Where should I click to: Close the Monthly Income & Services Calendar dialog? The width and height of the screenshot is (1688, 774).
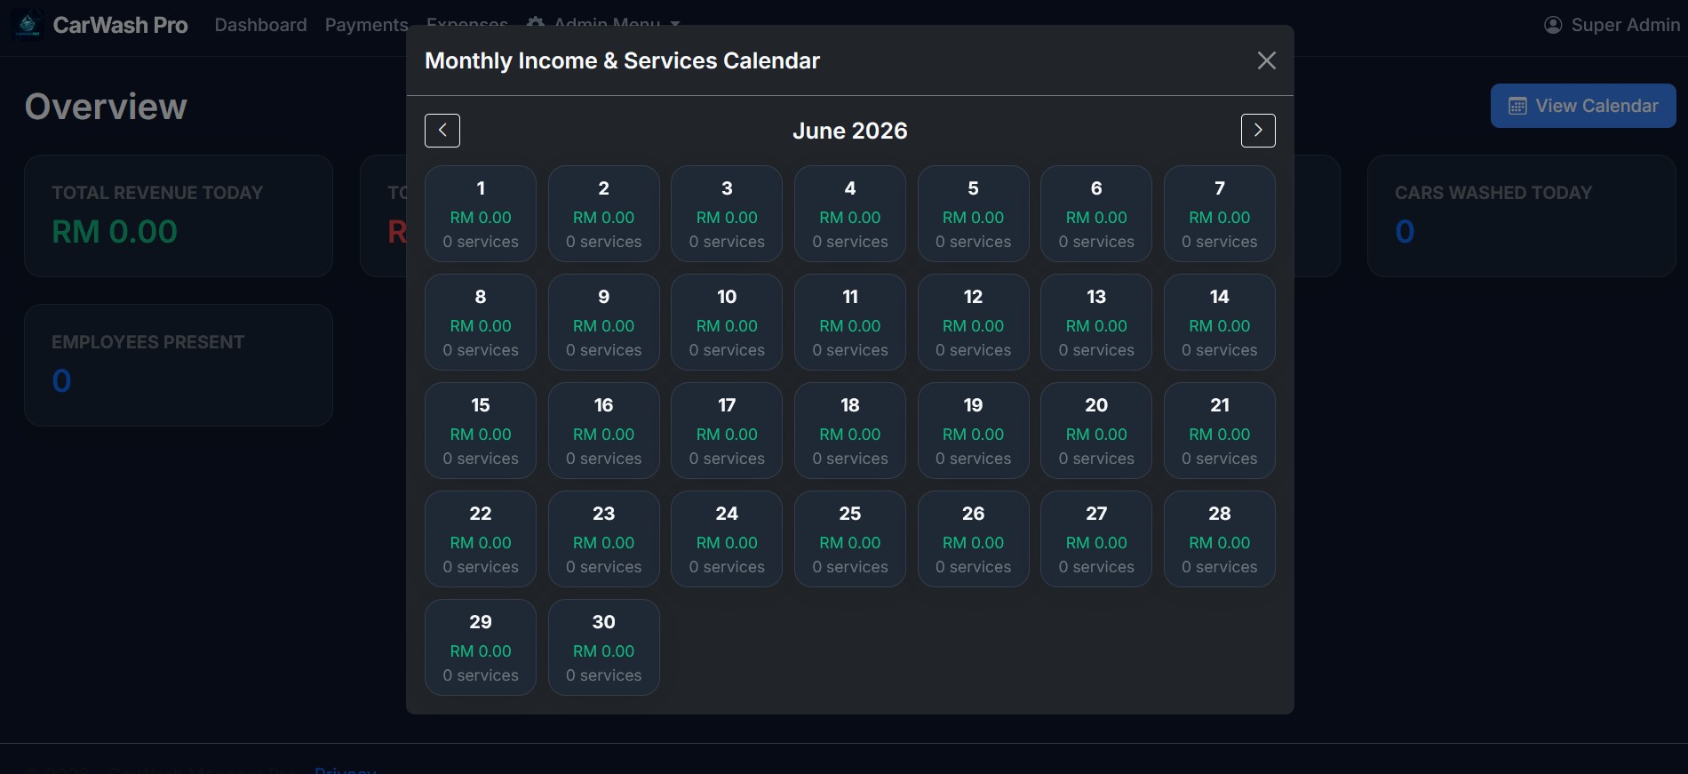[x=1267, y=60]
